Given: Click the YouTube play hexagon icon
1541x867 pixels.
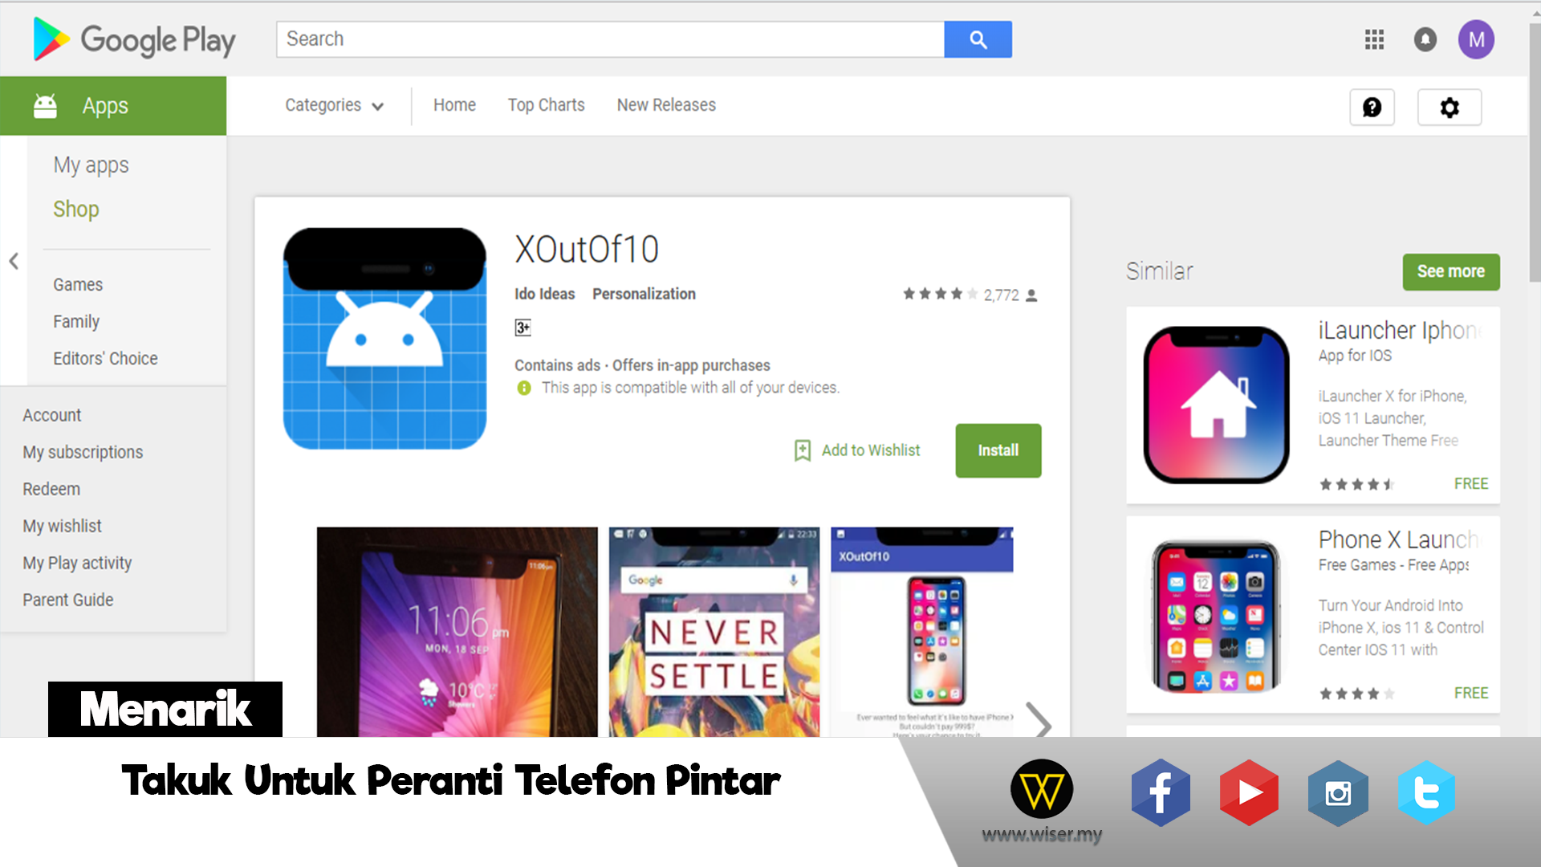Looking at the screenshot, I should point(1249,792).
